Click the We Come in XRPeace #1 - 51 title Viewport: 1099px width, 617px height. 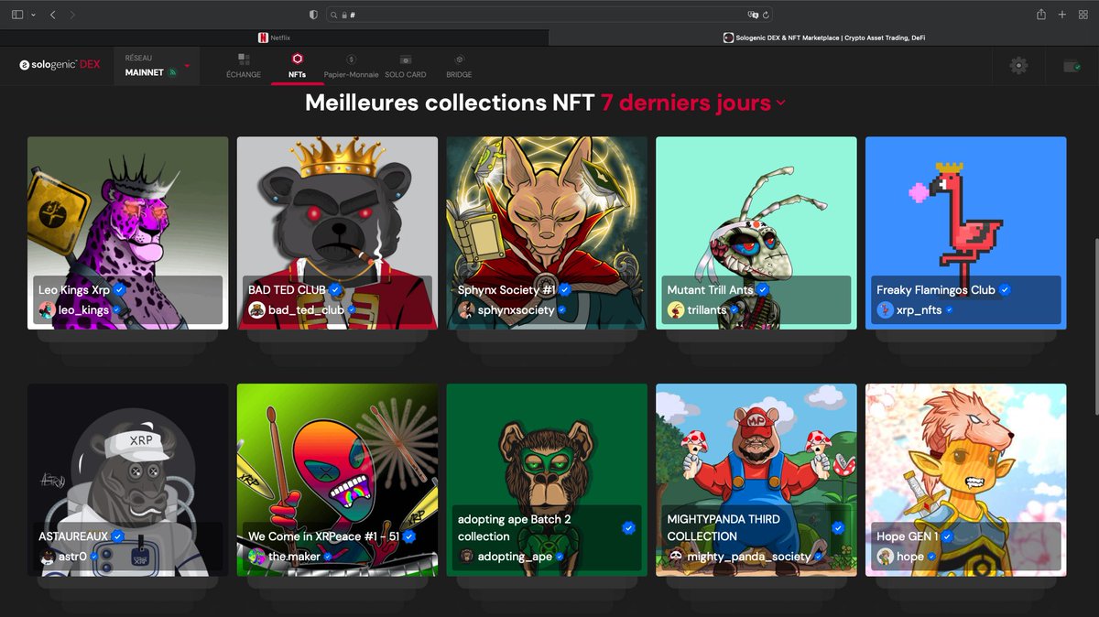pos(324,536)
